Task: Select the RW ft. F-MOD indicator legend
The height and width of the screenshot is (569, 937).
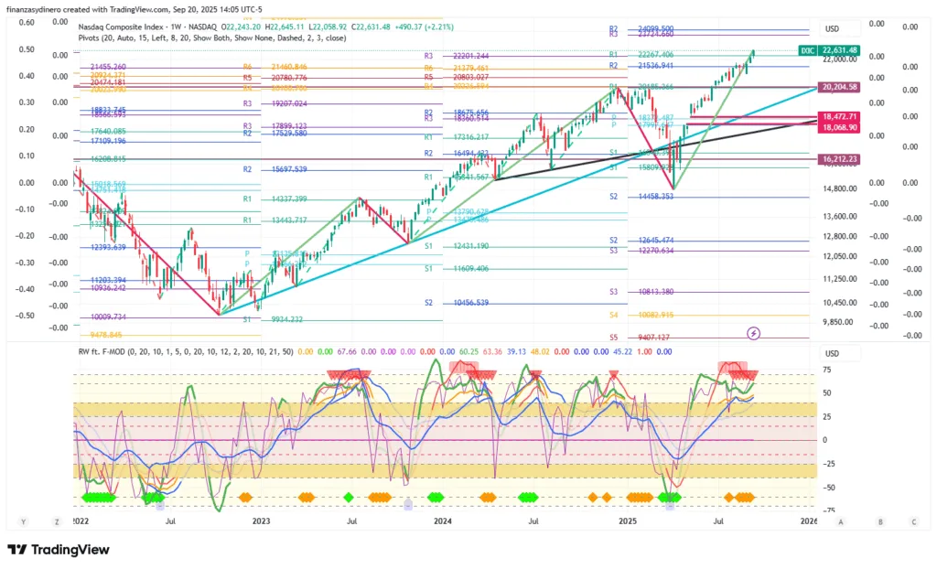Action: tap(186, 351)
